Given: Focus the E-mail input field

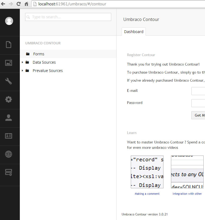Looking at the screenshot, I should pyautogui.click(x=198, y=91).
